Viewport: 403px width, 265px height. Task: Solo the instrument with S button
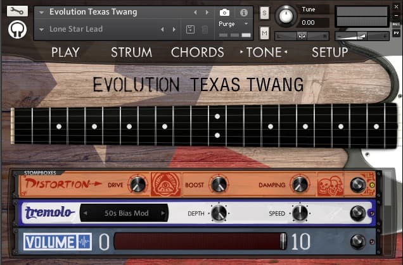264,13
